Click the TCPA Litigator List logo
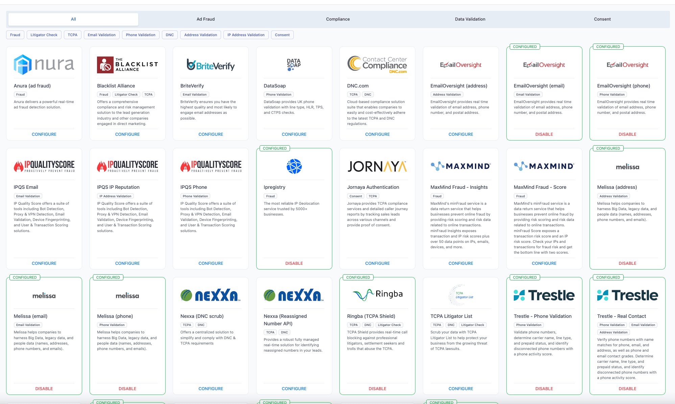The image size is (675, 404). (461, 295)
